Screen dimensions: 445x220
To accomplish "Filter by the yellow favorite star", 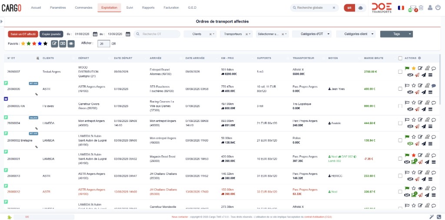I will (x=23, y=44).
